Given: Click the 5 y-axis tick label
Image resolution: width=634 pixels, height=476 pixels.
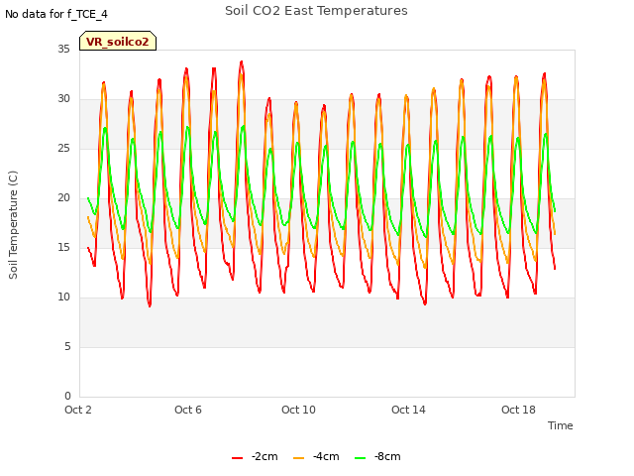Looking at the screenshot, I should [67, 346].
